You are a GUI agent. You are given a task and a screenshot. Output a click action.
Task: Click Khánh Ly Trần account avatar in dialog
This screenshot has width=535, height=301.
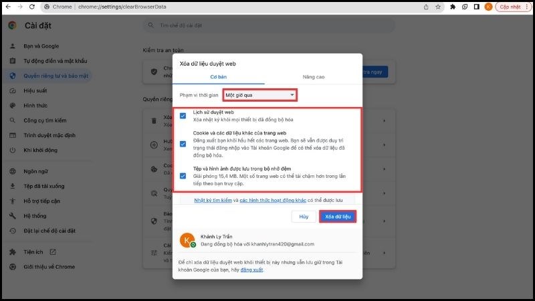click(187, 240)
